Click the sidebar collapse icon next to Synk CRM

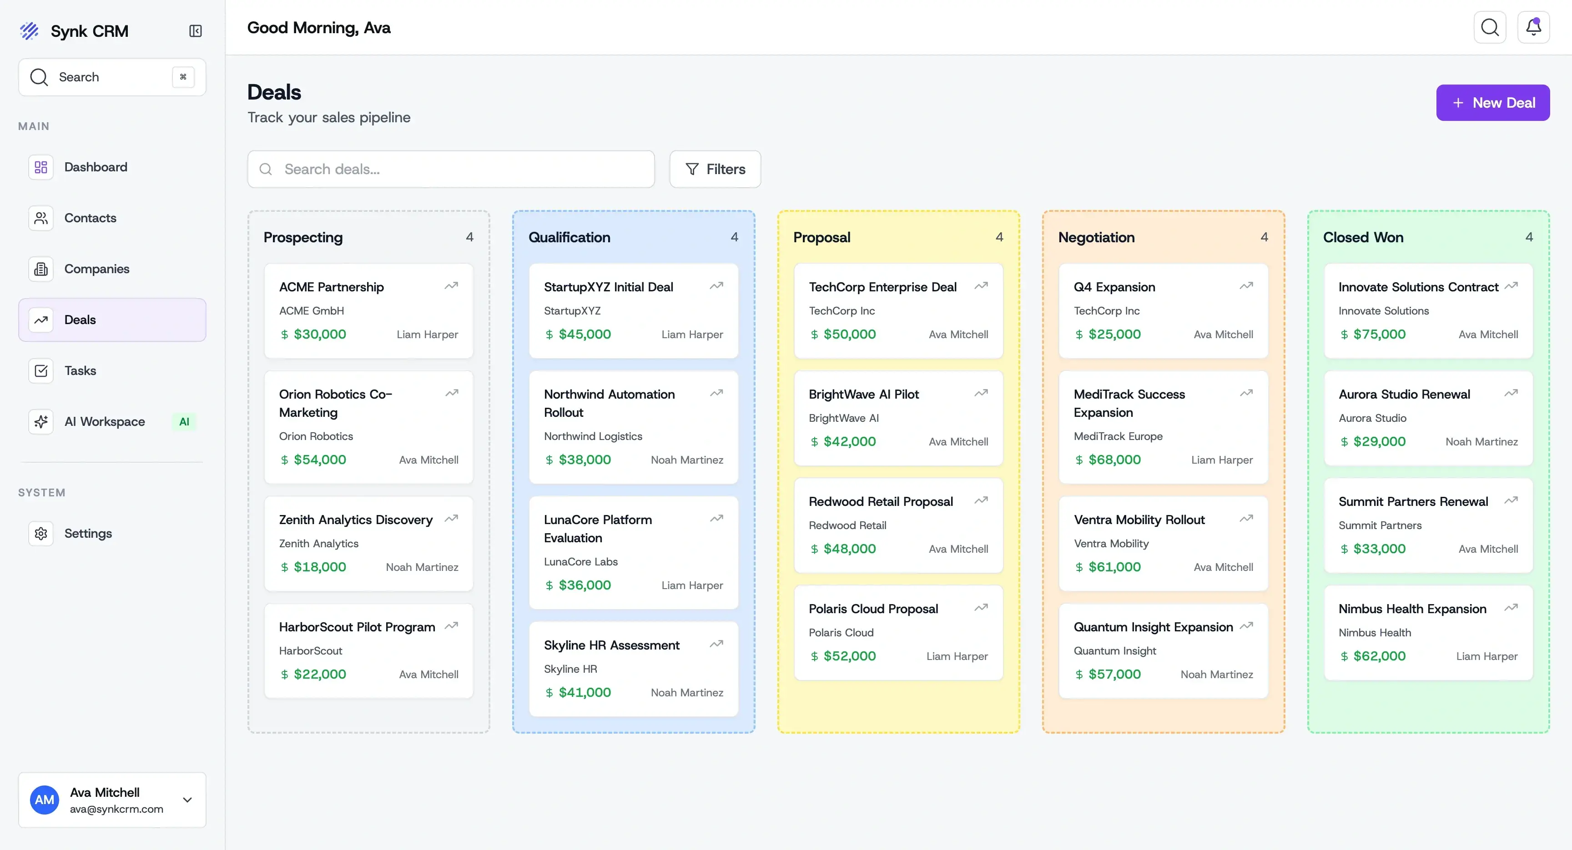pos(195,31)
